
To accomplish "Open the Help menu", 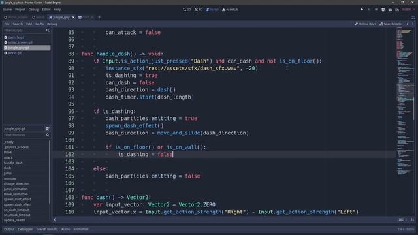I will [57, 10].
